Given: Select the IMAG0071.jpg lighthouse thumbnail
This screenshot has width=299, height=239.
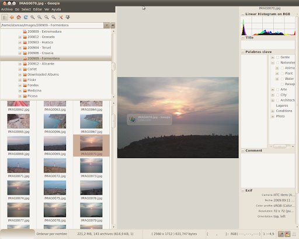Looking at the screenshot, I should (19, 166).
